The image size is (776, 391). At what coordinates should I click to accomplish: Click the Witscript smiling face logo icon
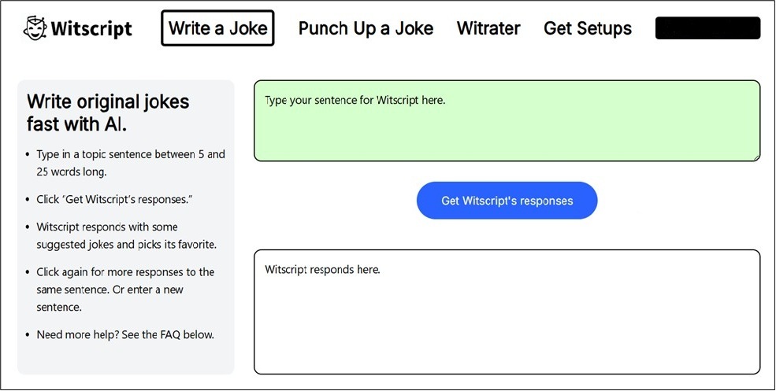(35, 28)
